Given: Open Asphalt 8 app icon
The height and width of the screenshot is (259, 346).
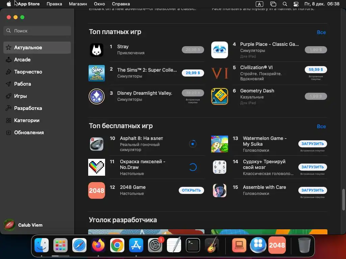Looking at the screenshot, I should [96, 144].
